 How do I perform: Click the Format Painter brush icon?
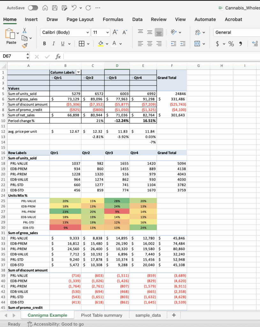click(x=25, y=46)
